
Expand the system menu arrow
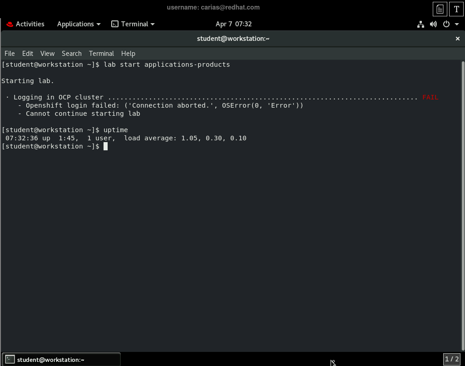pyautogui.click(x=457, y=25)
